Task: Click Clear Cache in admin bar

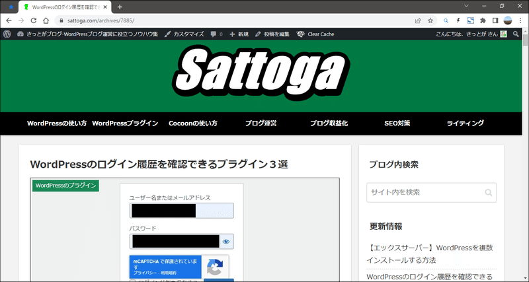Action: click(315, 34)
